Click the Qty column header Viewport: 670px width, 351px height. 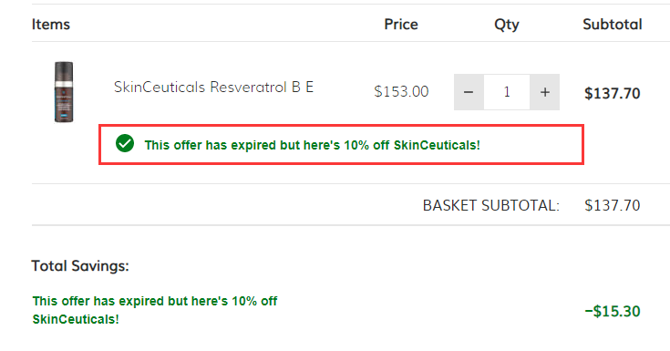pyautogui.click(x=507, y=25)
